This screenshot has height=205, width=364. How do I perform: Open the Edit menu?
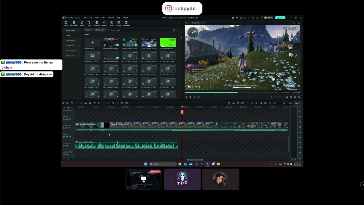pos(91,18)
